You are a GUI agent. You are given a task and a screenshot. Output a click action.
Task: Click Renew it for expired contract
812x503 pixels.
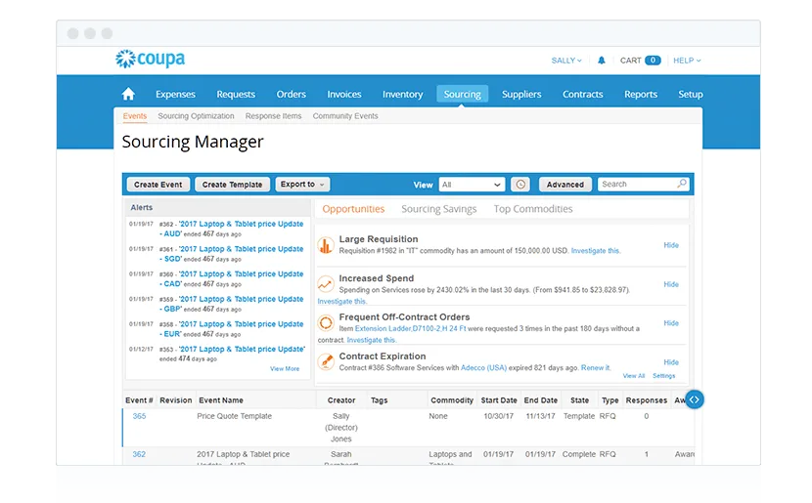pos(596,367)
